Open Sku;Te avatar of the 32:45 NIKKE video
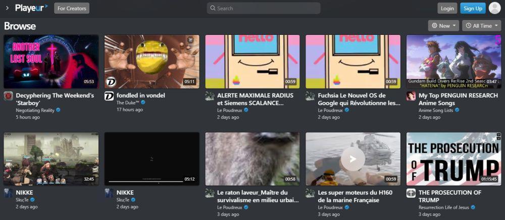Screen dimensions: 505x220 point(9,193)
